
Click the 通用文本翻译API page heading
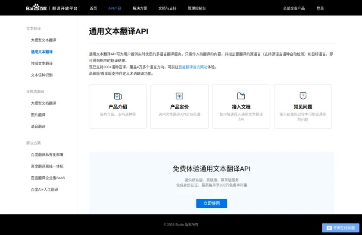(x=119, y=31)
